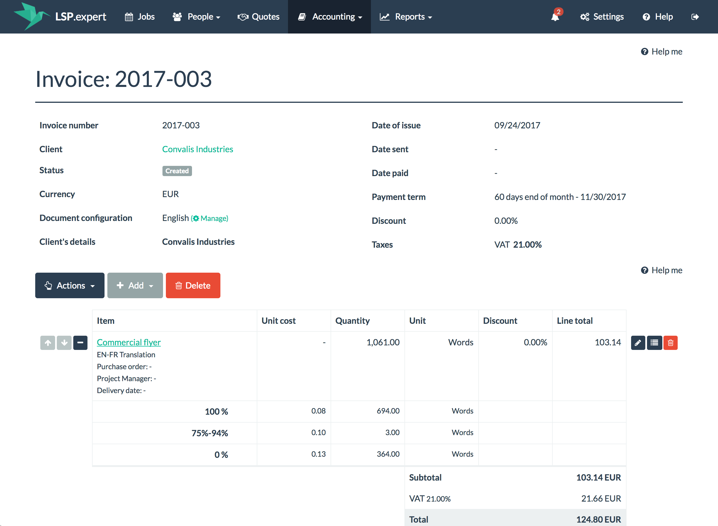This screenshot has width=718, height=526.
Task: Move Commercial flyer row up
Action: tap(48, 343)
